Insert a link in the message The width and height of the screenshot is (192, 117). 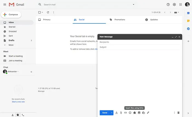pyautogui.click(x=126, y=113)
